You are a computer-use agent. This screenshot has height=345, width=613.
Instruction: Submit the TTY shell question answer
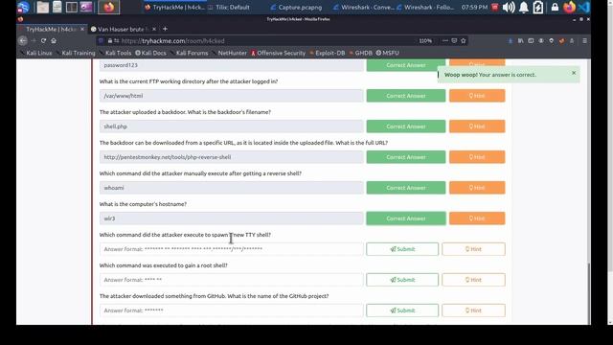click(402, 249)
